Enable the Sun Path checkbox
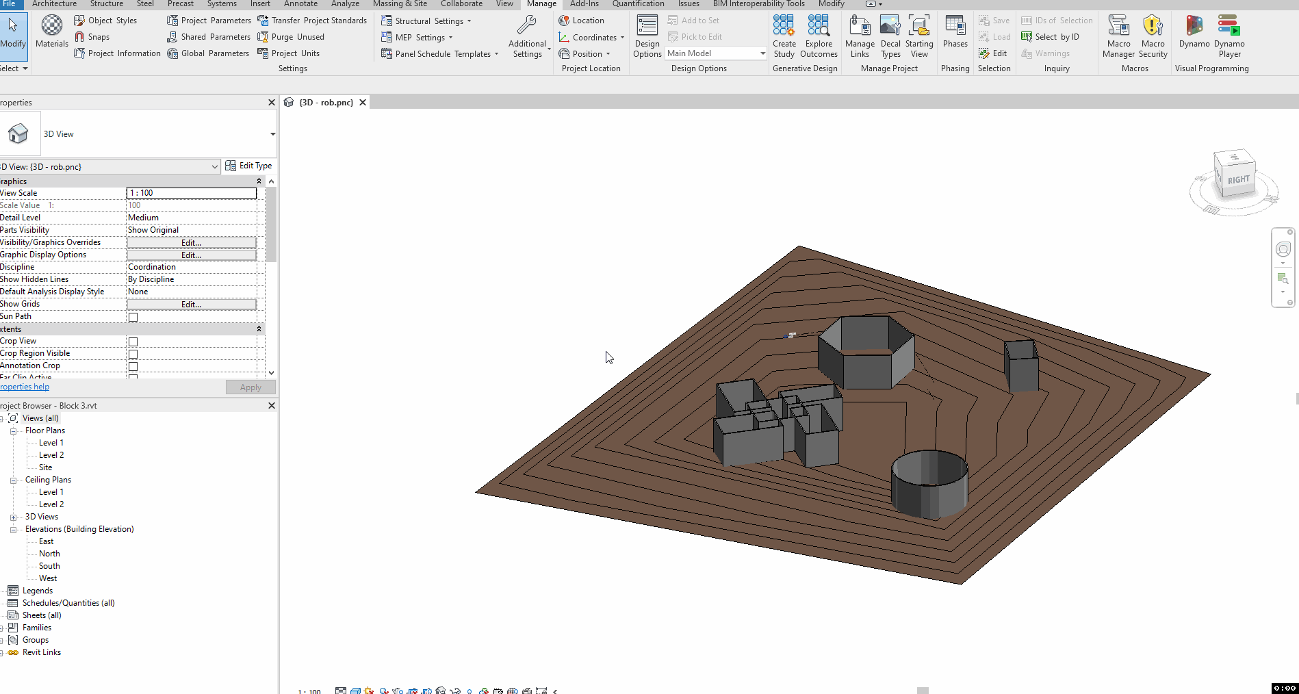Screen dimensions: 1299x694 click(133, 317)
